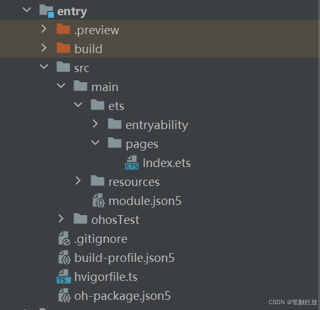320x310 pixels.
Task: Expand the ohosTest folder
Action: point(61,219)
